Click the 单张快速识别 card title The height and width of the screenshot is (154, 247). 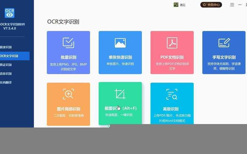click(x=120, y=57)
